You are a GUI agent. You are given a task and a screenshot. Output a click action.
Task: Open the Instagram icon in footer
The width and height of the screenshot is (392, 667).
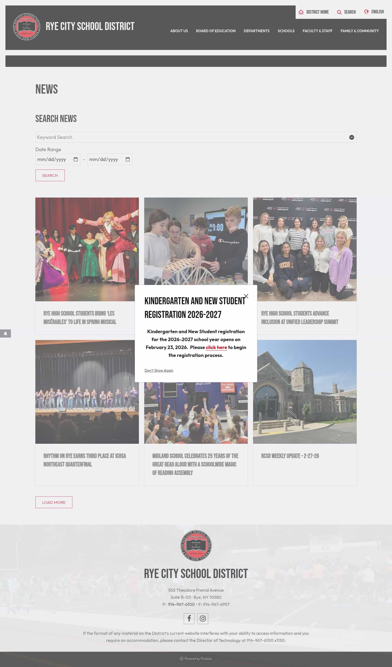[x=203, y=619]
